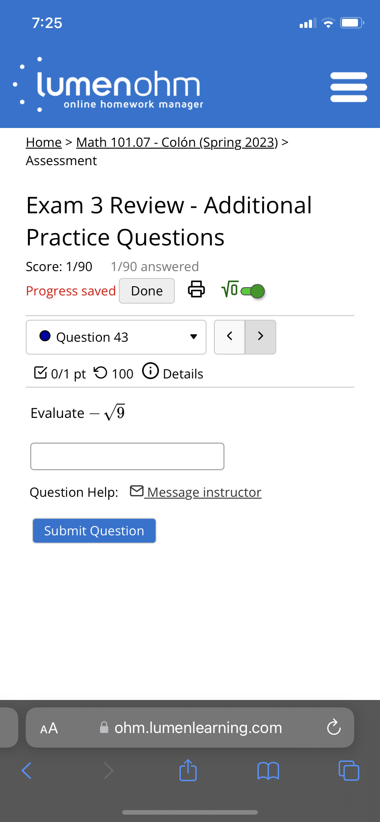Open Safari bookmarks icon
380x822 pixels.
[x=268, y=771]
